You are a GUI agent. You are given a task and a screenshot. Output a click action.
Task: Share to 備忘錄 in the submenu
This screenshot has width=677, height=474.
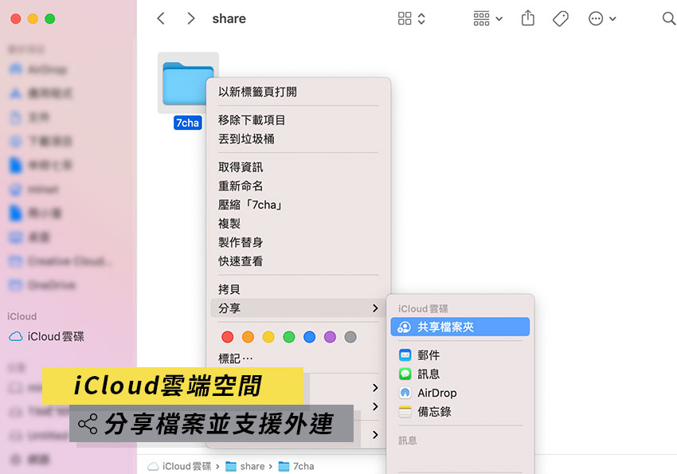tap(460, 412)
